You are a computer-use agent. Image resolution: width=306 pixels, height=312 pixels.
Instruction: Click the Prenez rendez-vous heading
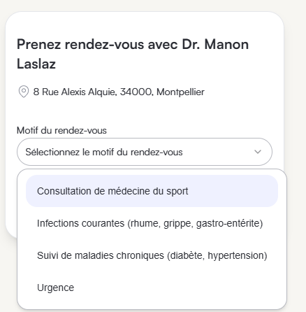(x=133, y=54)
